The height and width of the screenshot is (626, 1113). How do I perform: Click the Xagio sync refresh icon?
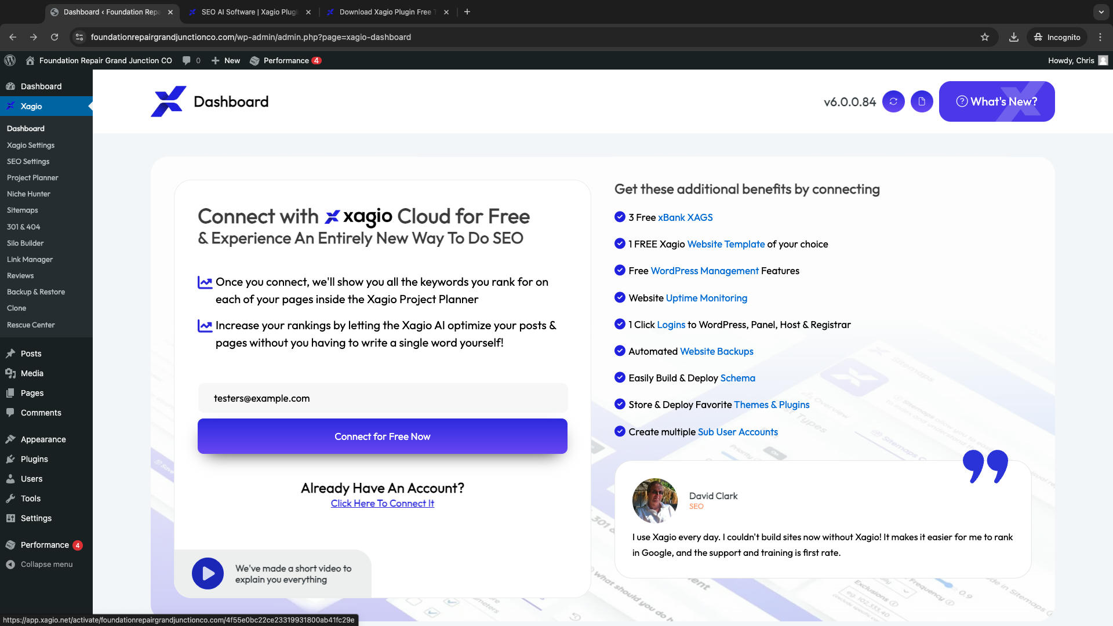(x=893, y=101)
